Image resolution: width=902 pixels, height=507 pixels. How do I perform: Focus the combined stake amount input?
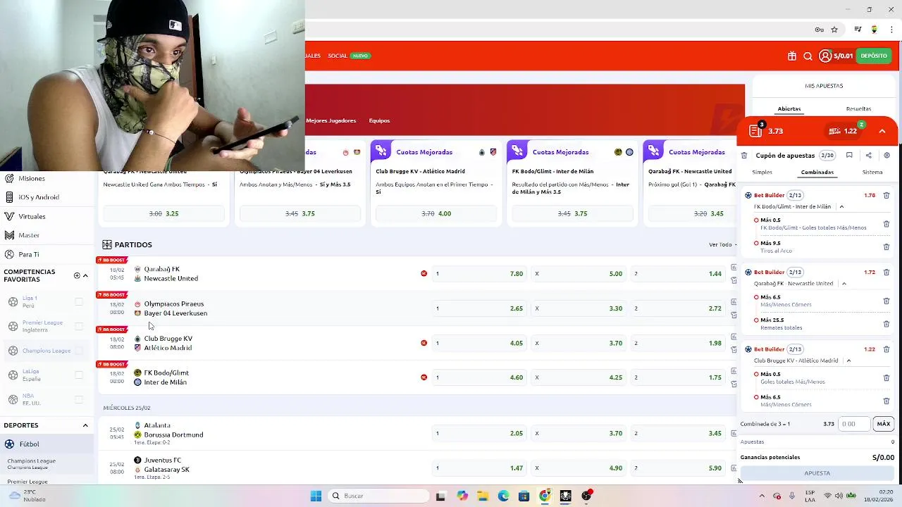point(854,424)
